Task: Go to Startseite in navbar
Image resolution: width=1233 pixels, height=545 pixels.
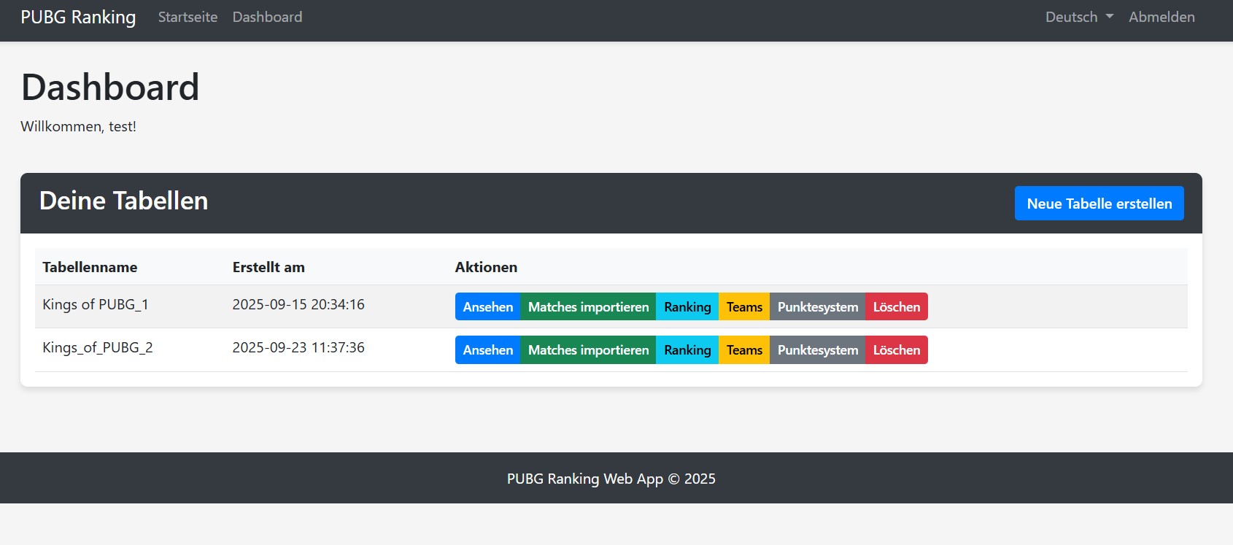Action: (188, 17)
